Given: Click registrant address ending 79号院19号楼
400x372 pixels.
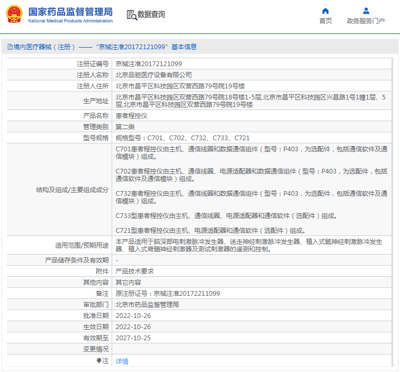Looking at the screenshot, I should pos(180,86).
